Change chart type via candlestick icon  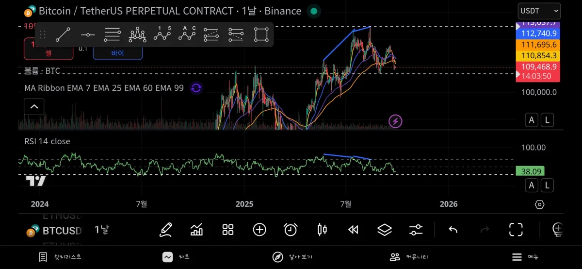tap(322, 230)
